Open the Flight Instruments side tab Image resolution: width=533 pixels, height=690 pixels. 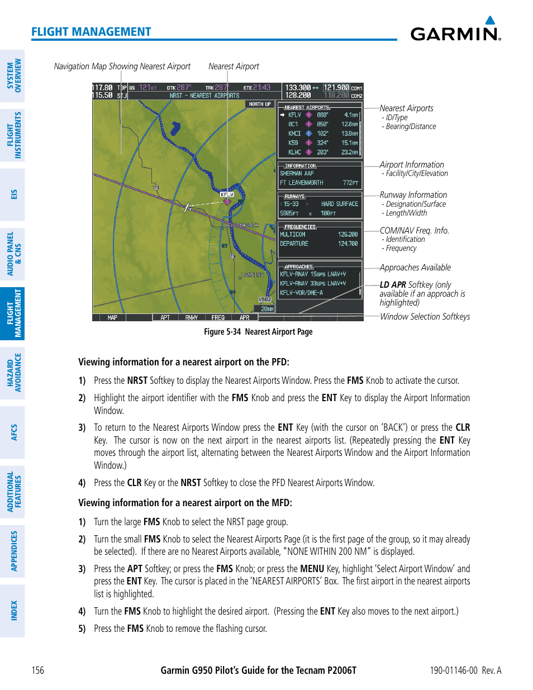(13, 135)
